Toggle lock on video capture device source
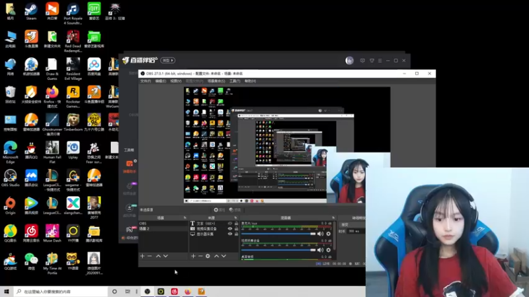 coord(236,228)
